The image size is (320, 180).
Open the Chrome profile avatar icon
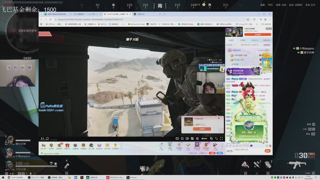pyautogui.click(x=265, y=19)
